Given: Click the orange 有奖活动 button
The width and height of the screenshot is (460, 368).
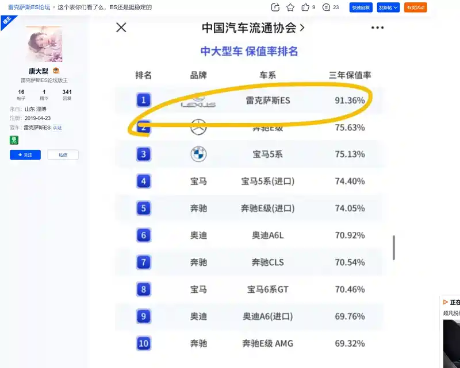Looking at the screenshot, I should [x=415, y=7].
